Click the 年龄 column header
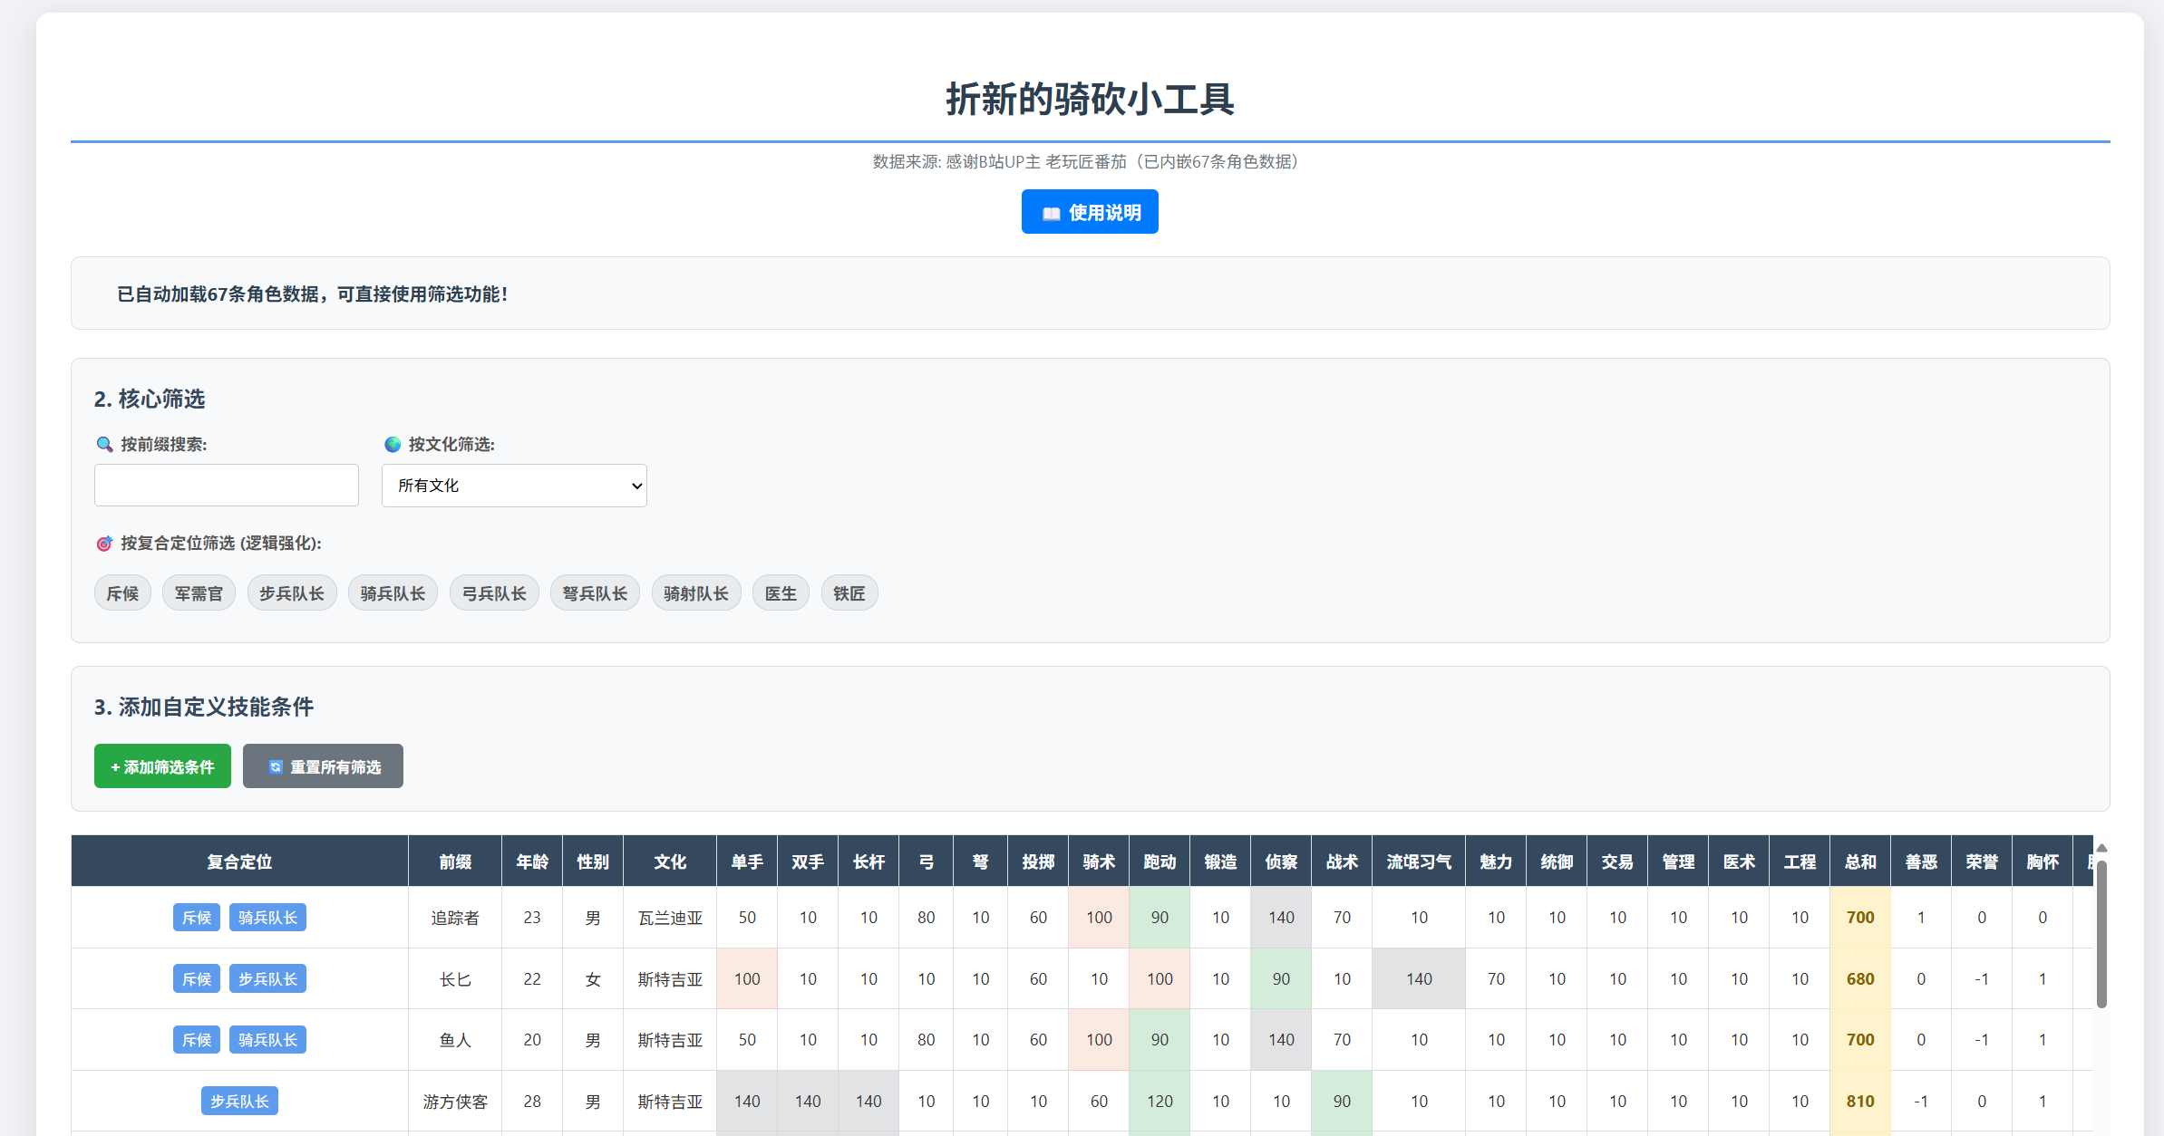Image resolution: width=2164 pixels, height=1136 pixels. pyautogui.click(x=532, y=862)
